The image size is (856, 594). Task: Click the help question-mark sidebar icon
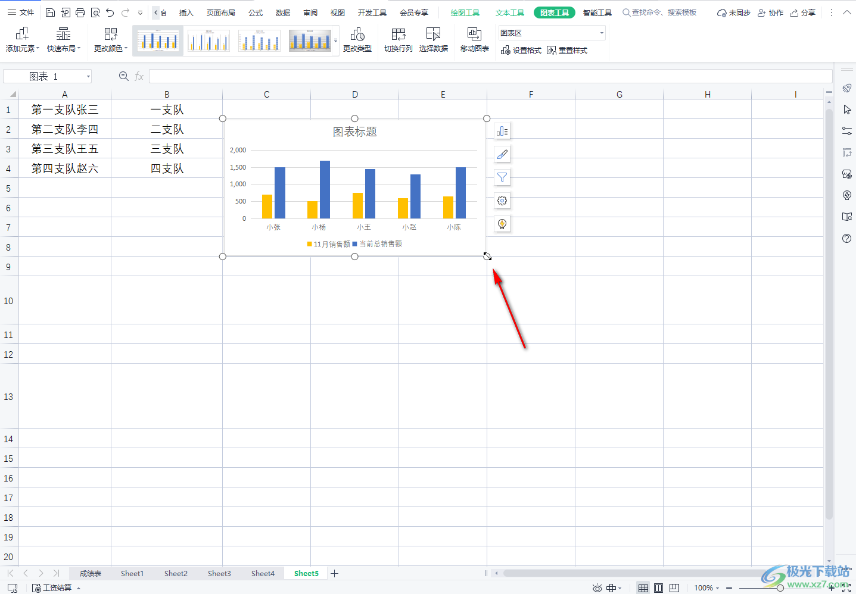click(x=847, y=238)
